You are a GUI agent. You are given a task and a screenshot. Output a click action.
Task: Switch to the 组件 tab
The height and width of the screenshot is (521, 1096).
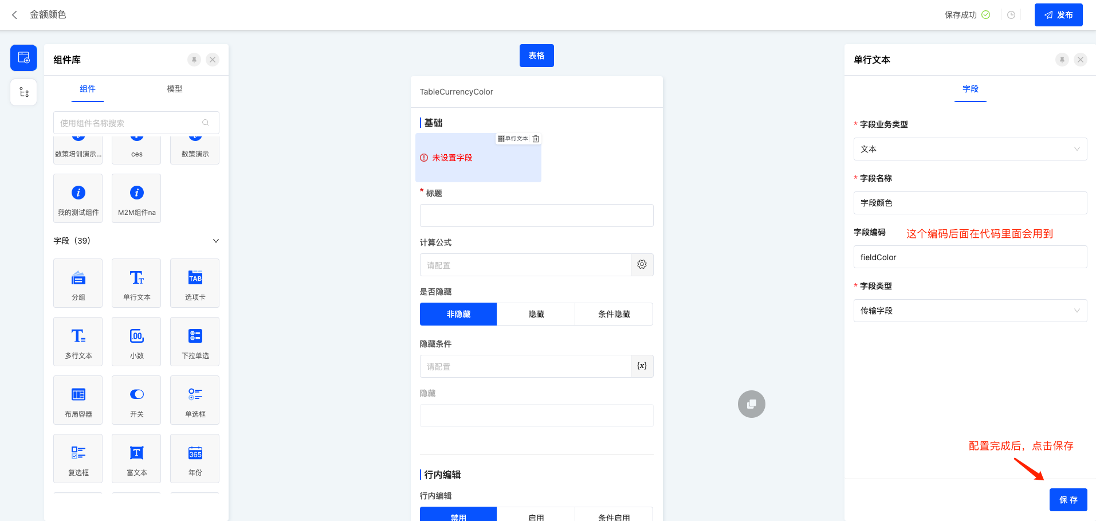pyautogui.click(x=88, y=89)
